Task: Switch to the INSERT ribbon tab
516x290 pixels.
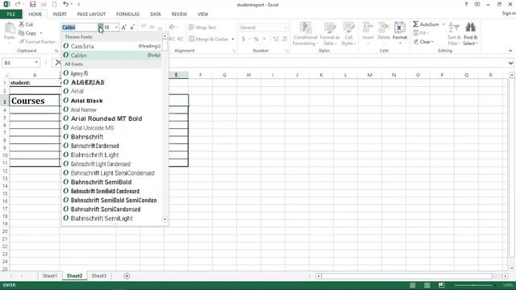Action: click(x=60, y=14)
